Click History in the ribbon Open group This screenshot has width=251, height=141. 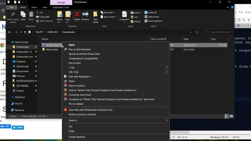click(136, 22)
